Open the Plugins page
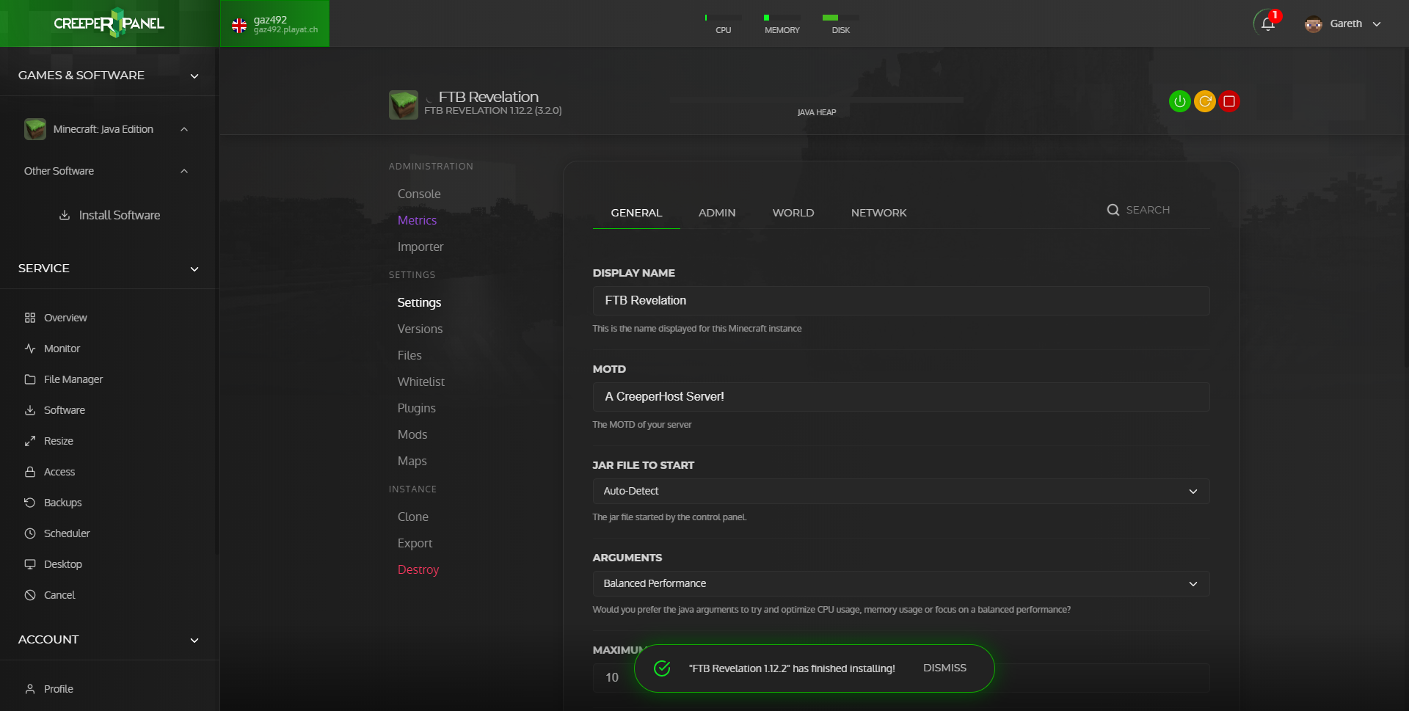 417,408
